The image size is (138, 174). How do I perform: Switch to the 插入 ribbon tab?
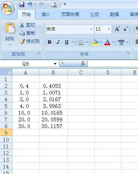pos(46,15)
